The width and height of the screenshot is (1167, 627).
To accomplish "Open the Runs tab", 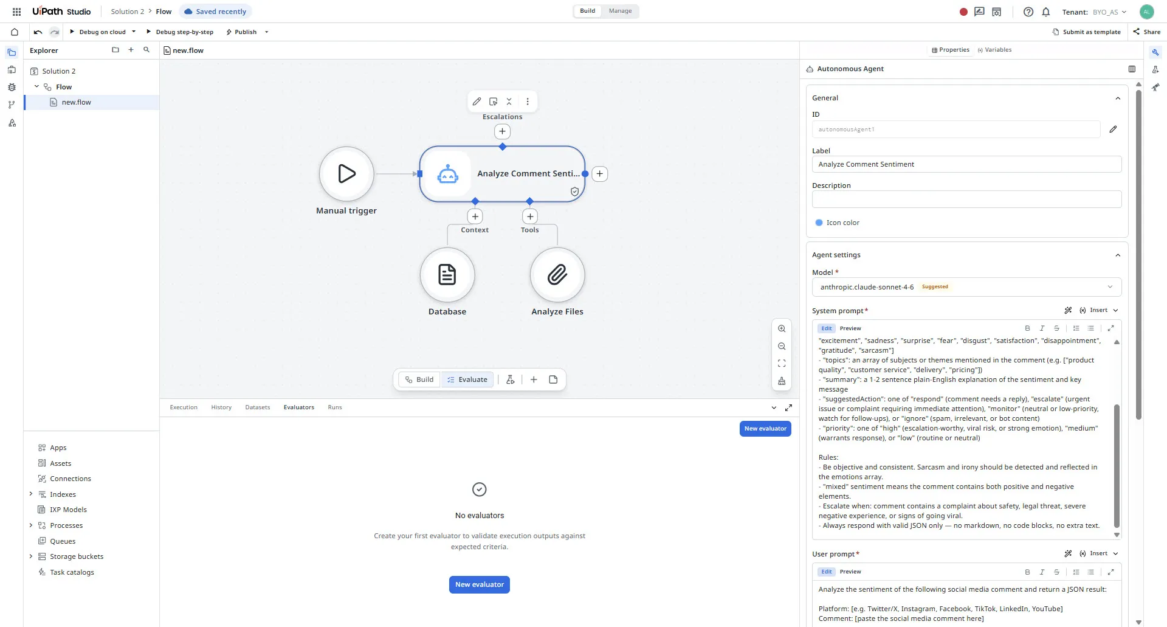I will 335,407.
